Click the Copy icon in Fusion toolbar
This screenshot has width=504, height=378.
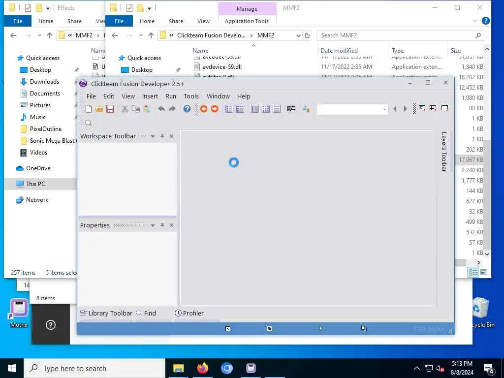tap(136, 109)
